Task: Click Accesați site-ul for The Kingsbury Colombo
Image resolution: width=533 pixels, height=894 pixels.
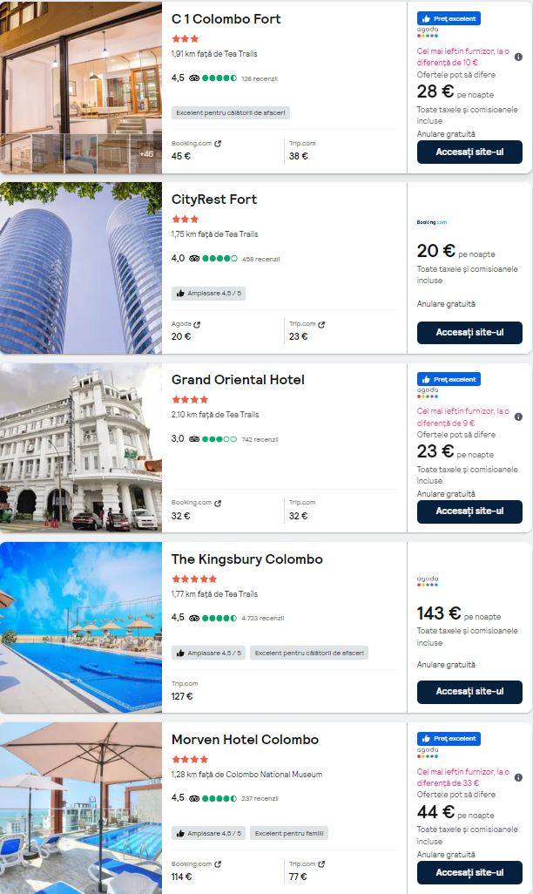Action: tap(469, 692)
